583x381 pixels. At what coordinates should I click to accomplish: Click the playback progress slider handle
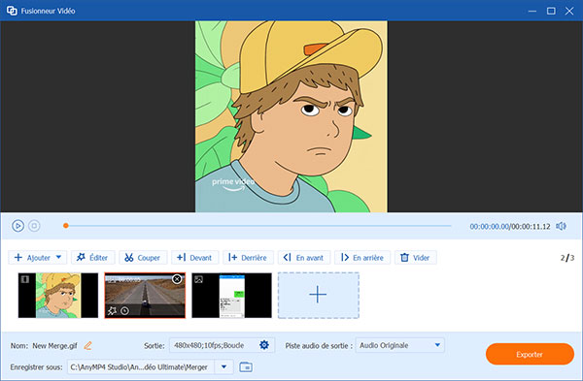[x=66, y=226]
